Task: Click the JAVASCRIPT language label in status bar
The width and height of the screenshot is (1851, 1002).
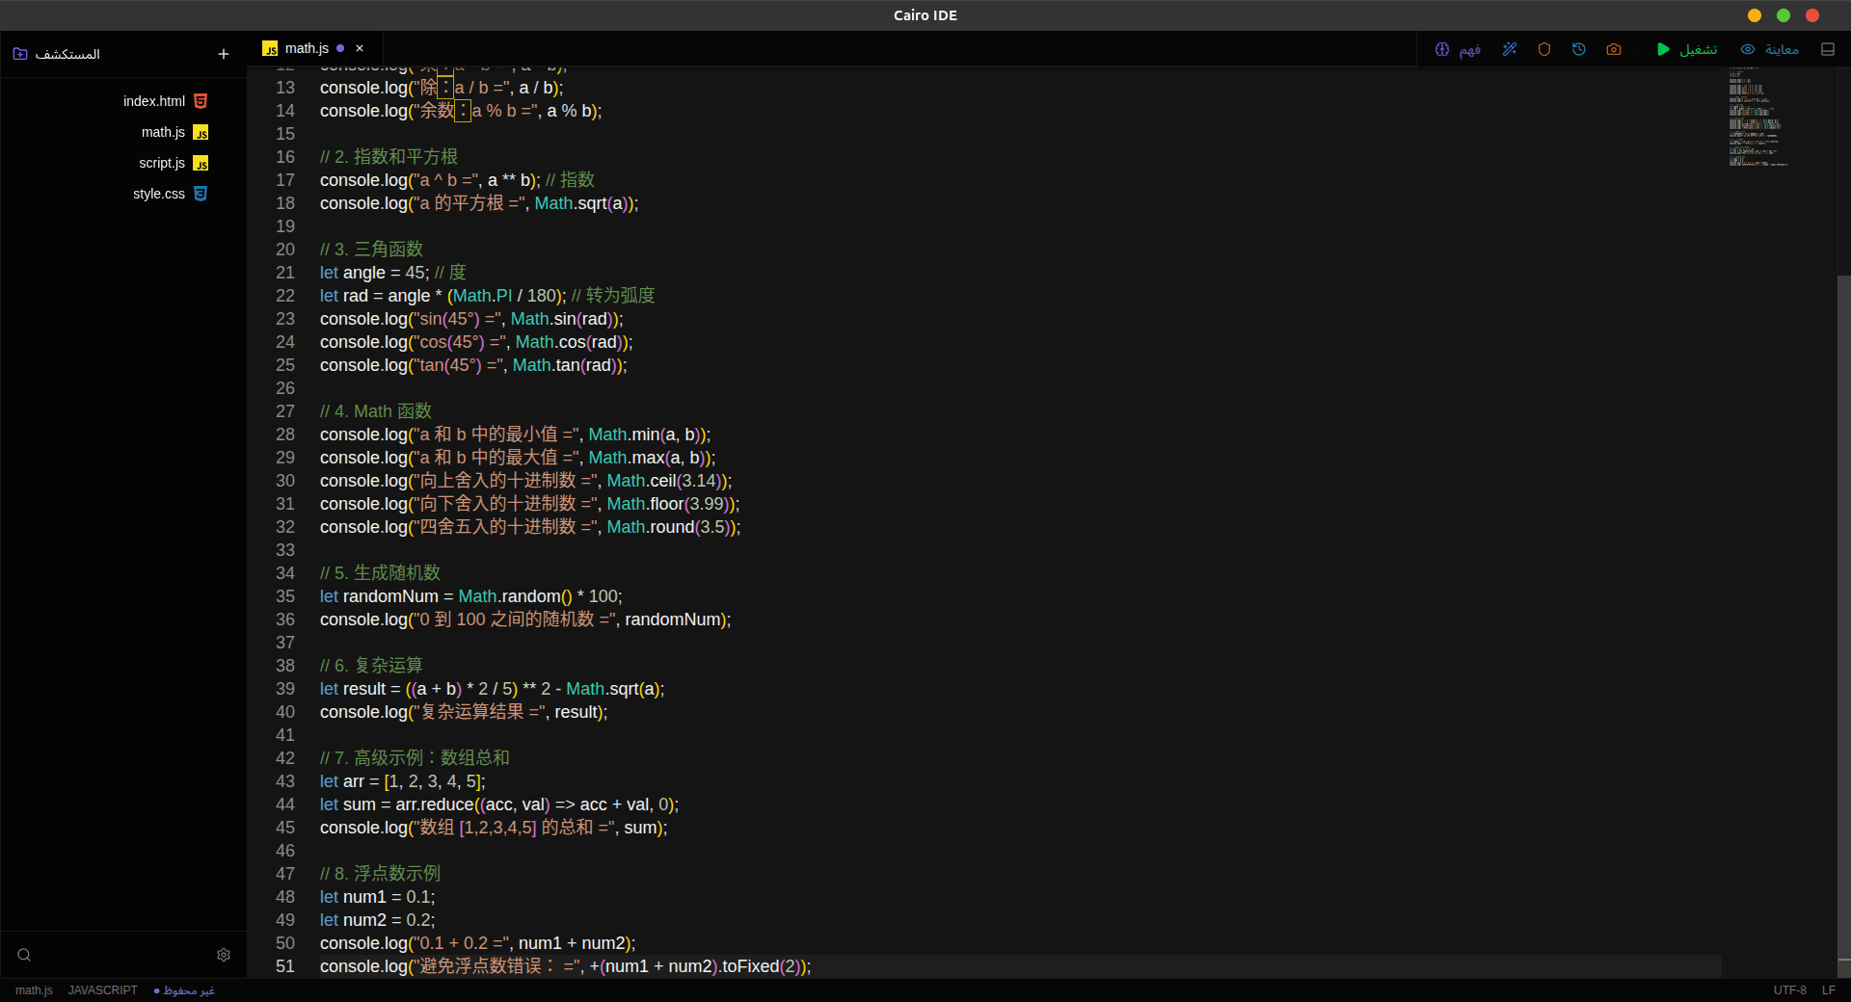Action: click(x=102, y=990)
